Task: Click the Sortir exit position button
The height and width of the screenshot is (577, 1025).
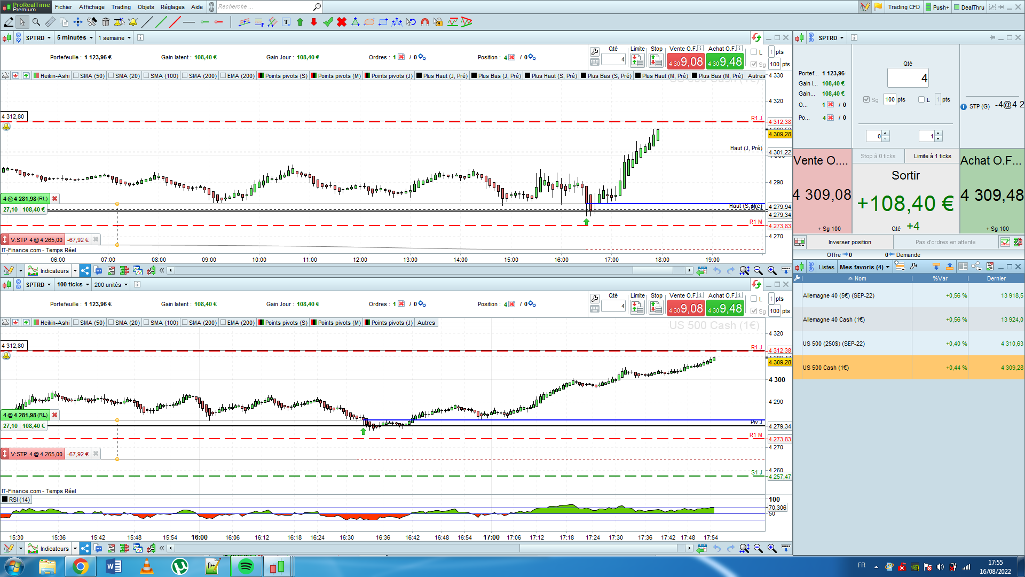Action: [x=906, y=198]
